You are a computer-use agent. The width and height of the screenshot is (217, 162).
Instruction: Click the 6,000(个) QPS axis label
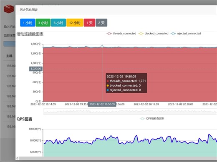(x=35, y=152)
